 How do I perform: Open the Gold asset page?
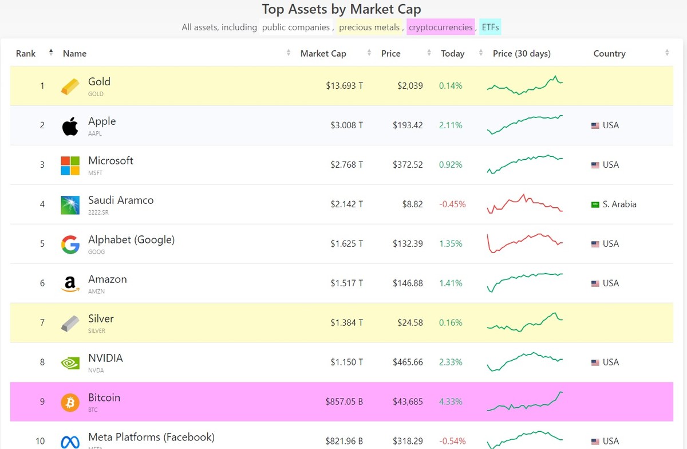click(x=100, y=81)
